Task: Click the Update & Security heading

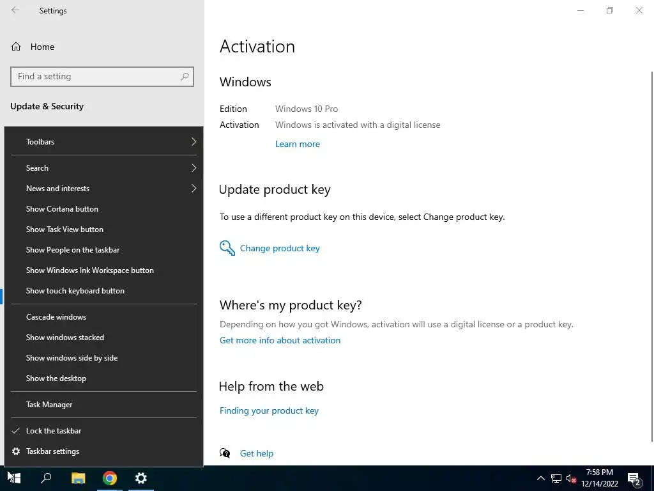Action: (47, 107)
